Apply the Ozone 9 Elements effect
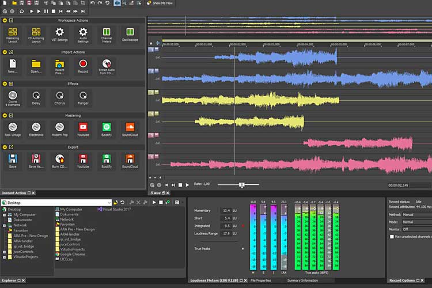The height and width of the screenshot is (288, 432). coord(13,98)
